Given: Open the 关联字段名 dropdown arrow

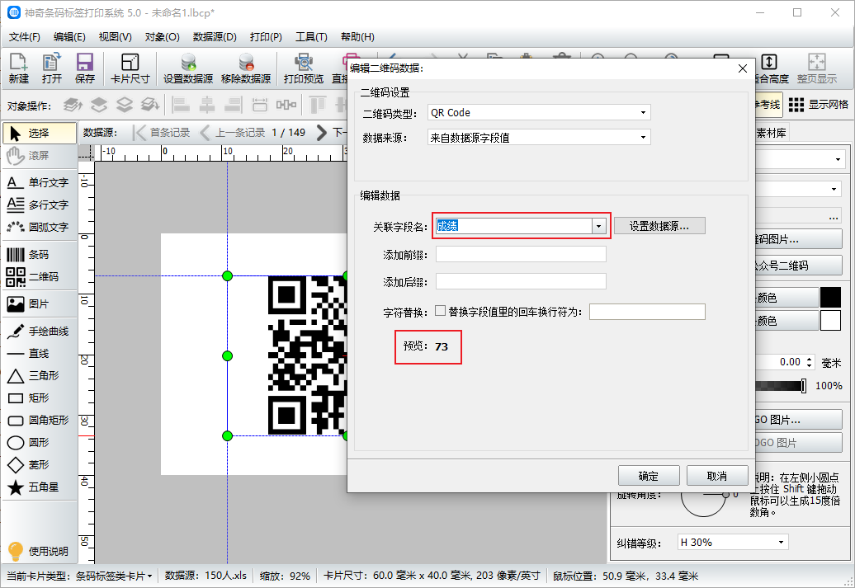Looking at the screenshot, I should pyautogui.click(x=598, y=226).
